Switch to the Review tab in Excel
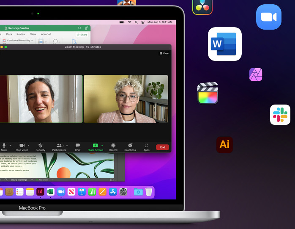 21,34
